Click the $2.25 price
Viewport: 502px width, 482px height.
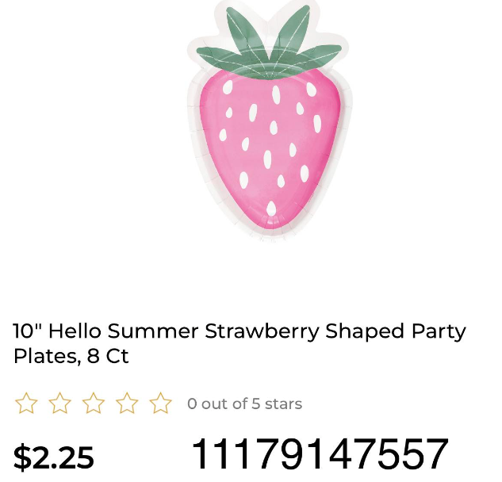54,457
